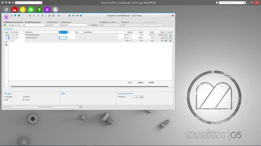
Task: Click the Benämning column header
Action: click(x=42, y=32)
